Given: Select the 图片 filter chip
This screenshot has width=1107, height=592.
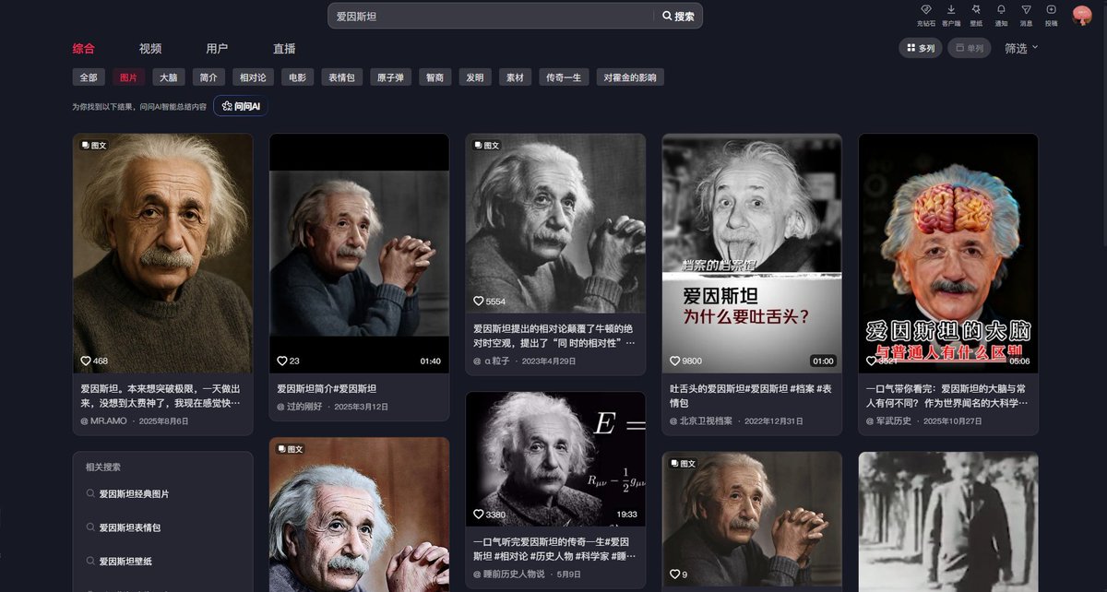Looking at the screenshot, I should click(128, 77).
